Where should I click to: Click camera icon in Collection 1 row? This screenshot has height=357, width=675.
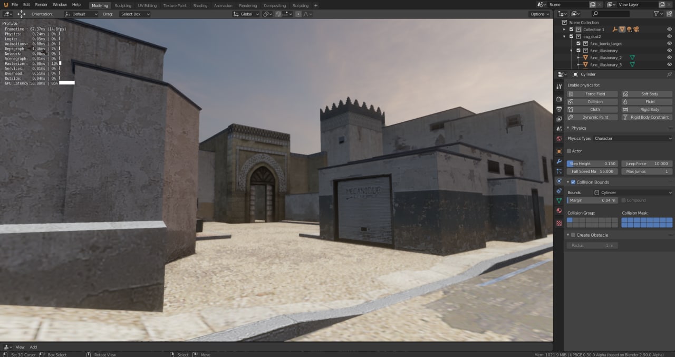coord(637,30)
